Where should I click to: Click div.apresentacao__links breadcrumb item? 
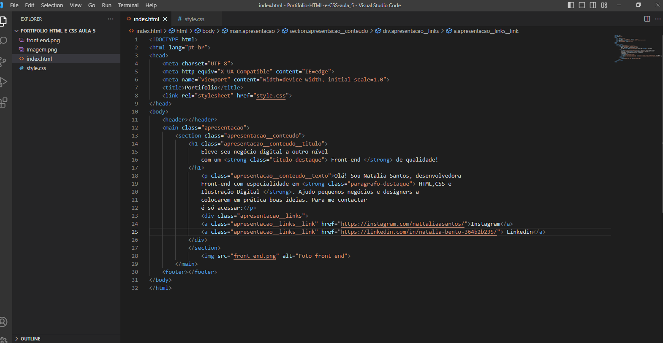407,31
